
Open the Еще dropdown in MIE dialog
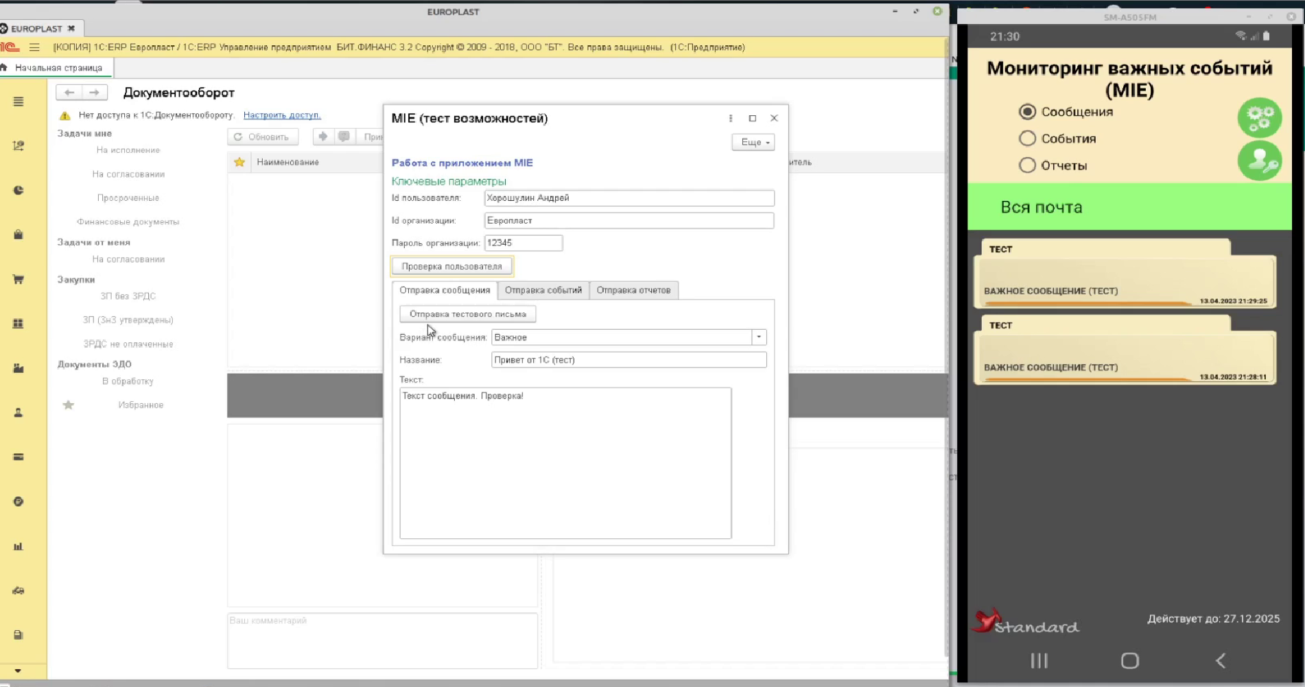[753, 142]
